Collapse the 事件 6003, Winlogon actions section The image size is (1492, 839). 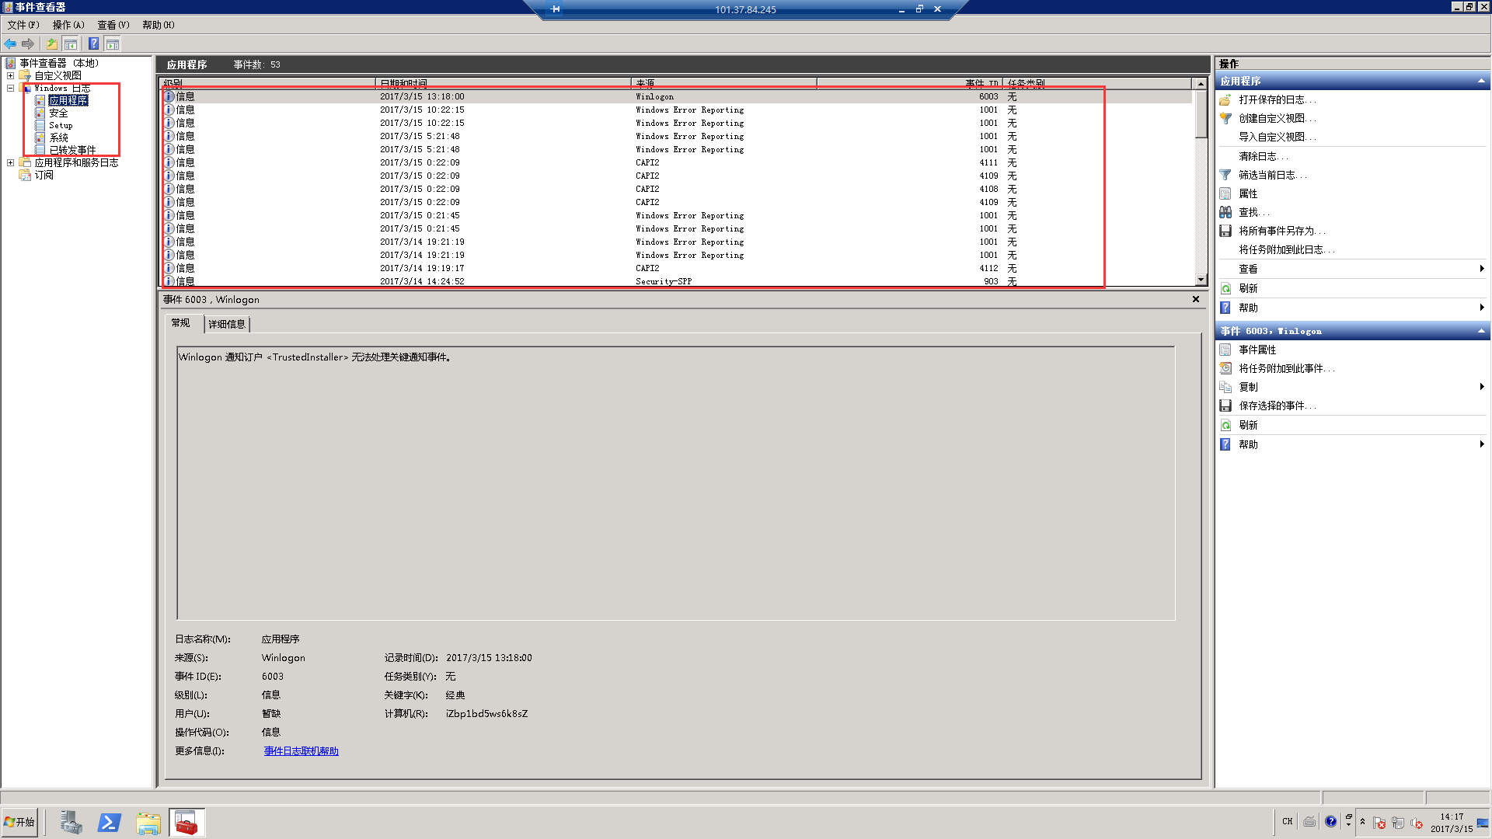click(x=1481, y=331)
